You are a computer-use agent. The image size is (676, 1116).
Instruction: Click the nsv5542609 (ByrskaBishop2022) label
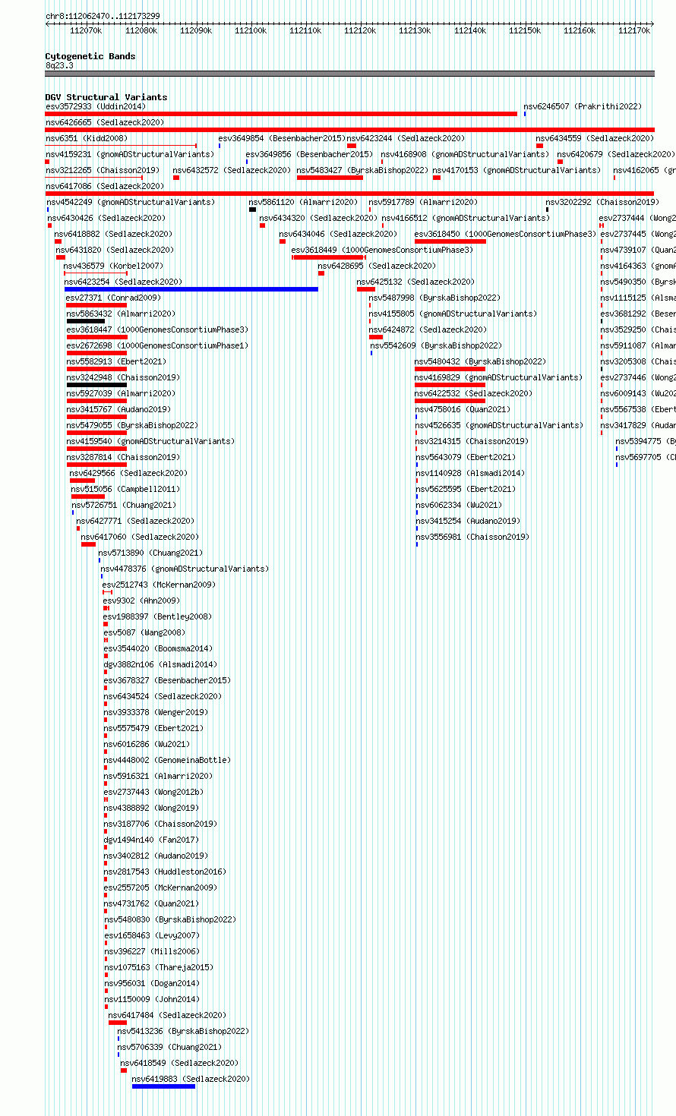[x=437, y=345]
